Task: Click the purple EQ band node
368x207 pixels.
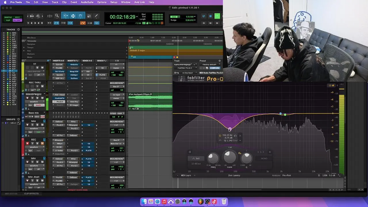Action: coord(229,129)
